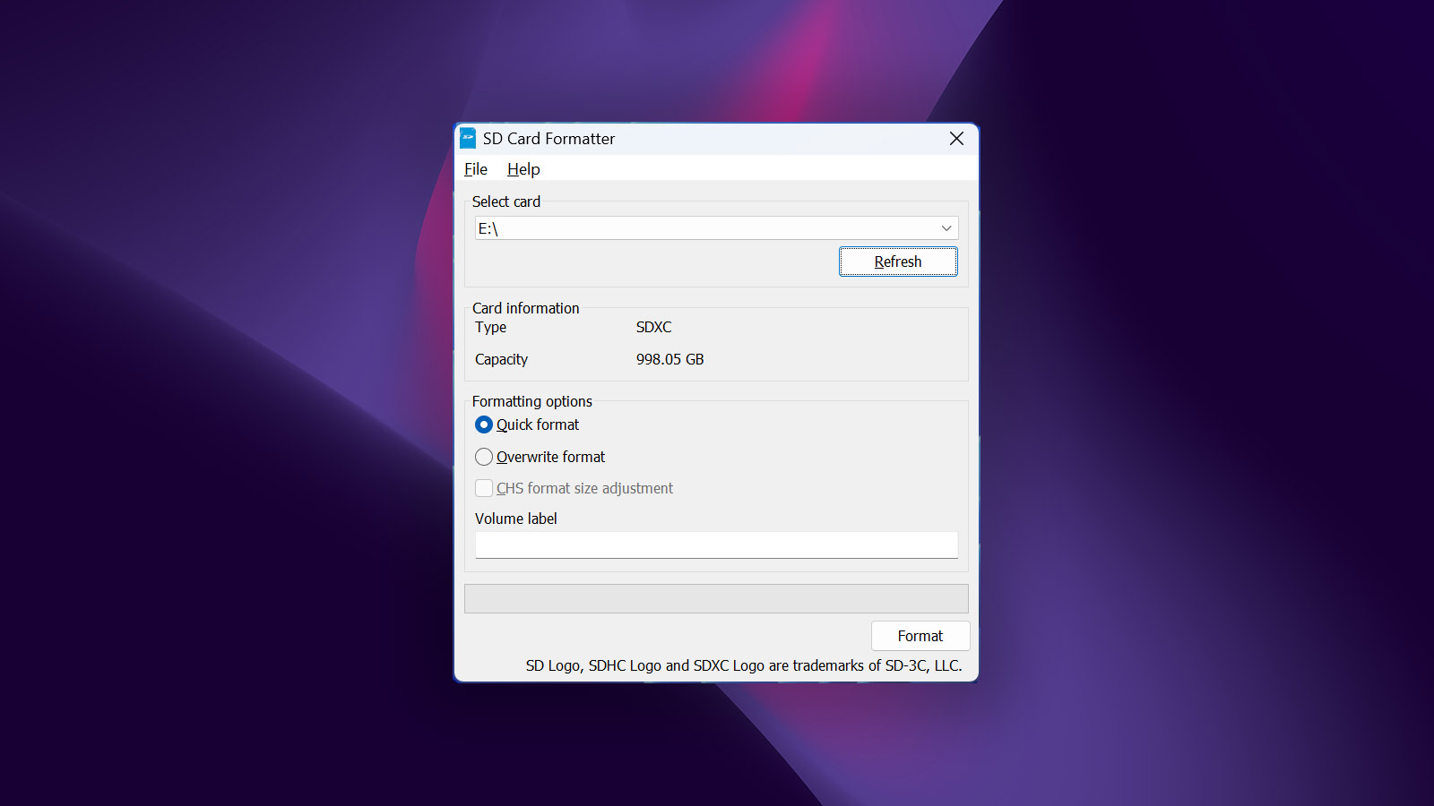Click the SDXC card type value
1434x806 pixels.
pyautogui.click(x=653, y=328)
